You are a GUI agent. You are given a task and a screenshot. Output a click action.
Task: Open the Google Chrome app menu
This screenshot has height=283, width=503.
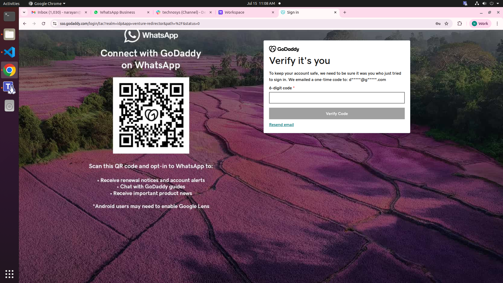[x=47, y=3]
